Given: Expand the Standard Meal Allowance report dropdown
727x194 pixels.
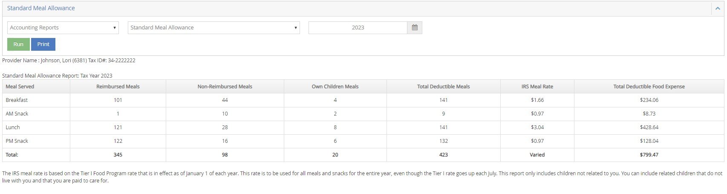Looking at the screenshot, I should coord(213,28).
